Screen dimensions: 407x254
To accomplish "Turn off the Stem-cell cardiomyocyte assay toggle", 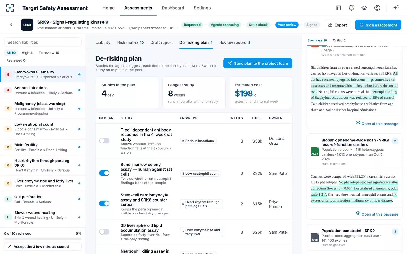I will coord(104,203).
